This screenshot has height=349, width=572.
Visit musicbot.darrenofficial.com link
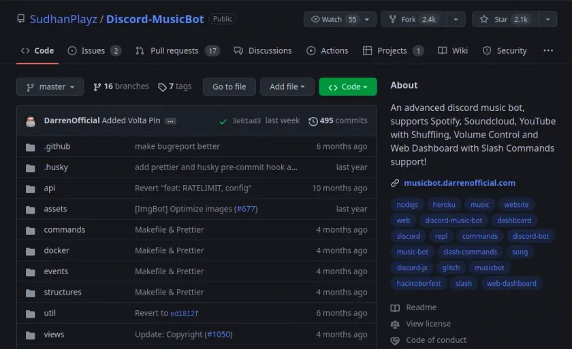(x=460, y=183)
